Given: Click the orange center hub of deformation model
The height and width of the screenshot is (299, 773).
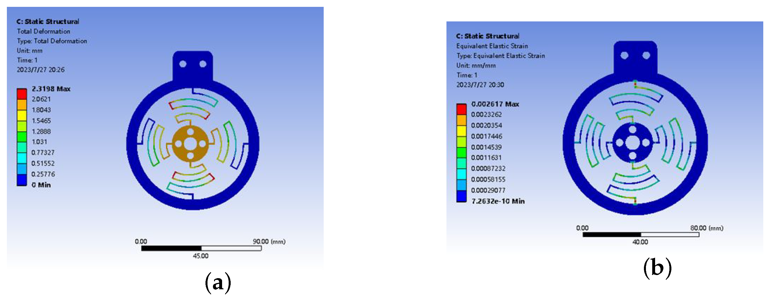Looking at the screenshot, I should pyautogui.click(x=190, y=144).
